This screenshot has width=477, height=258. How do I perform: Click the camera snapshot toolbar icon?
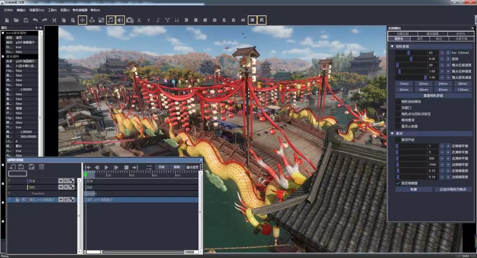tap(130, 20)
